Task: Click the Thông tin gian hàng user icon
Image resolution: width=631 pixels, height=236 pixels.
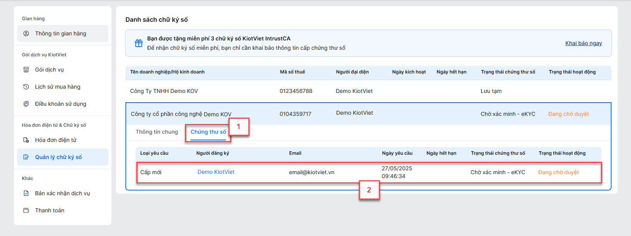Action: tap(26, 33)
